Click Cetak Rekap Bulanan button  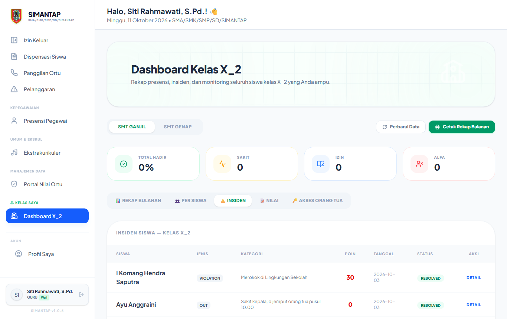pos(462,127)
